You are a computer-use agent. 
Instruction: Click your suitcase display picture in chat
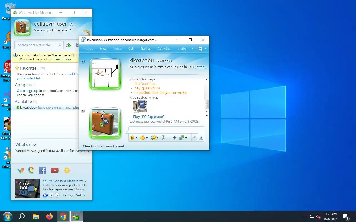point(105,123)
